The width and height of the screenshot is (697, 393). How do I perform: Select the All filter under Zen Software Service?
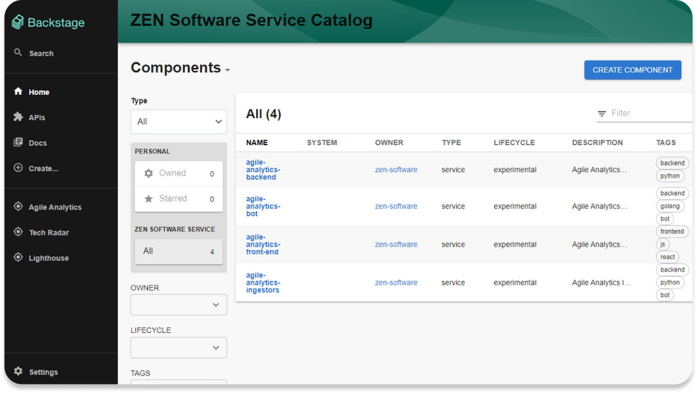coord(178,251)
